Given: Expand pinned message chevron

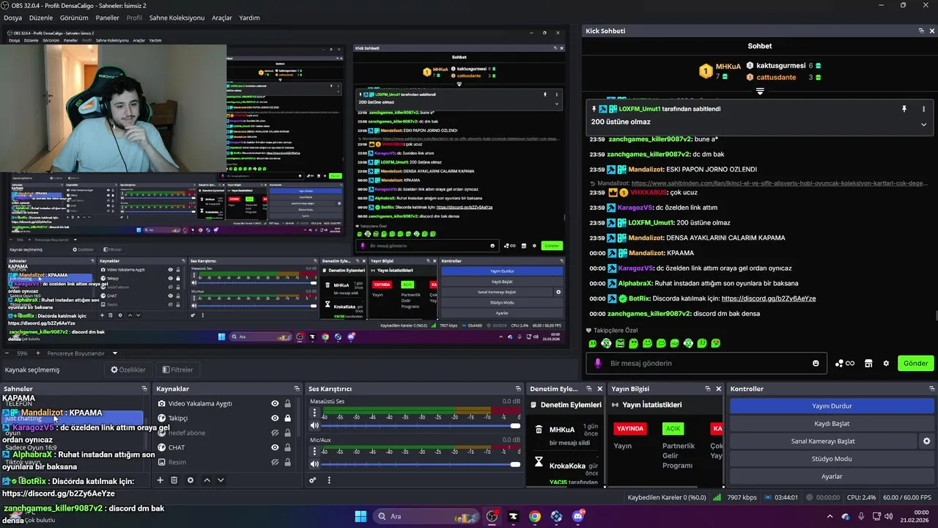Looking at the screenshot, I should click(923, 125).
